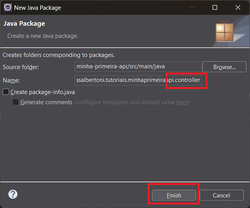
Task: Click the 'Java Package' heading text
Action: pos(24,23)
